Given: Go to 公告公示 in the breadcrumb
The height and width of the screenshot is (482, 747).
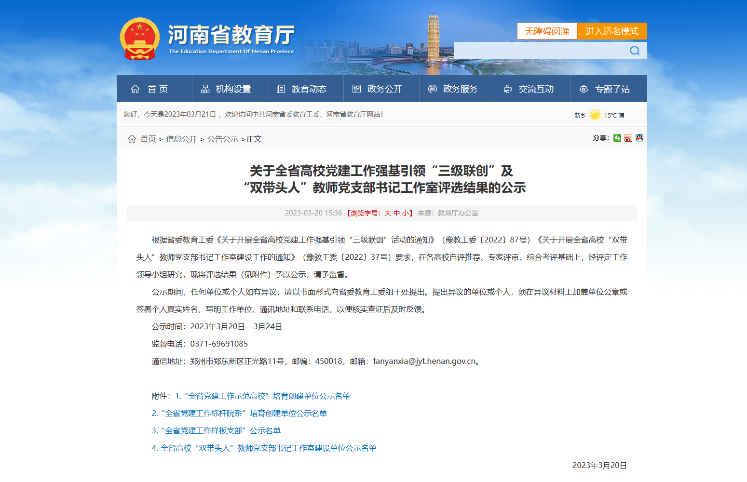Looking at the screenshot, I should (x=223, y=139).
